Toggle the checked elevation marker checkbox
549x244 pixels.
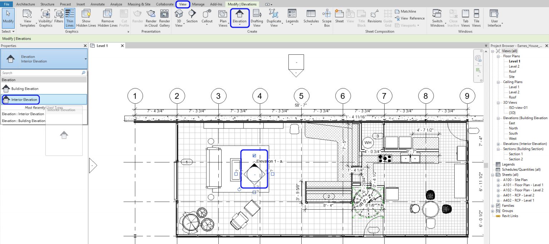click(254, 156)
